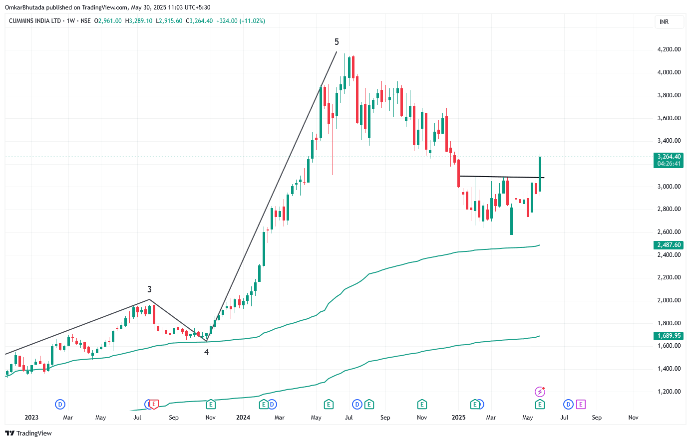Open the green earnings marker near February 2024

(x=264, y=404)
